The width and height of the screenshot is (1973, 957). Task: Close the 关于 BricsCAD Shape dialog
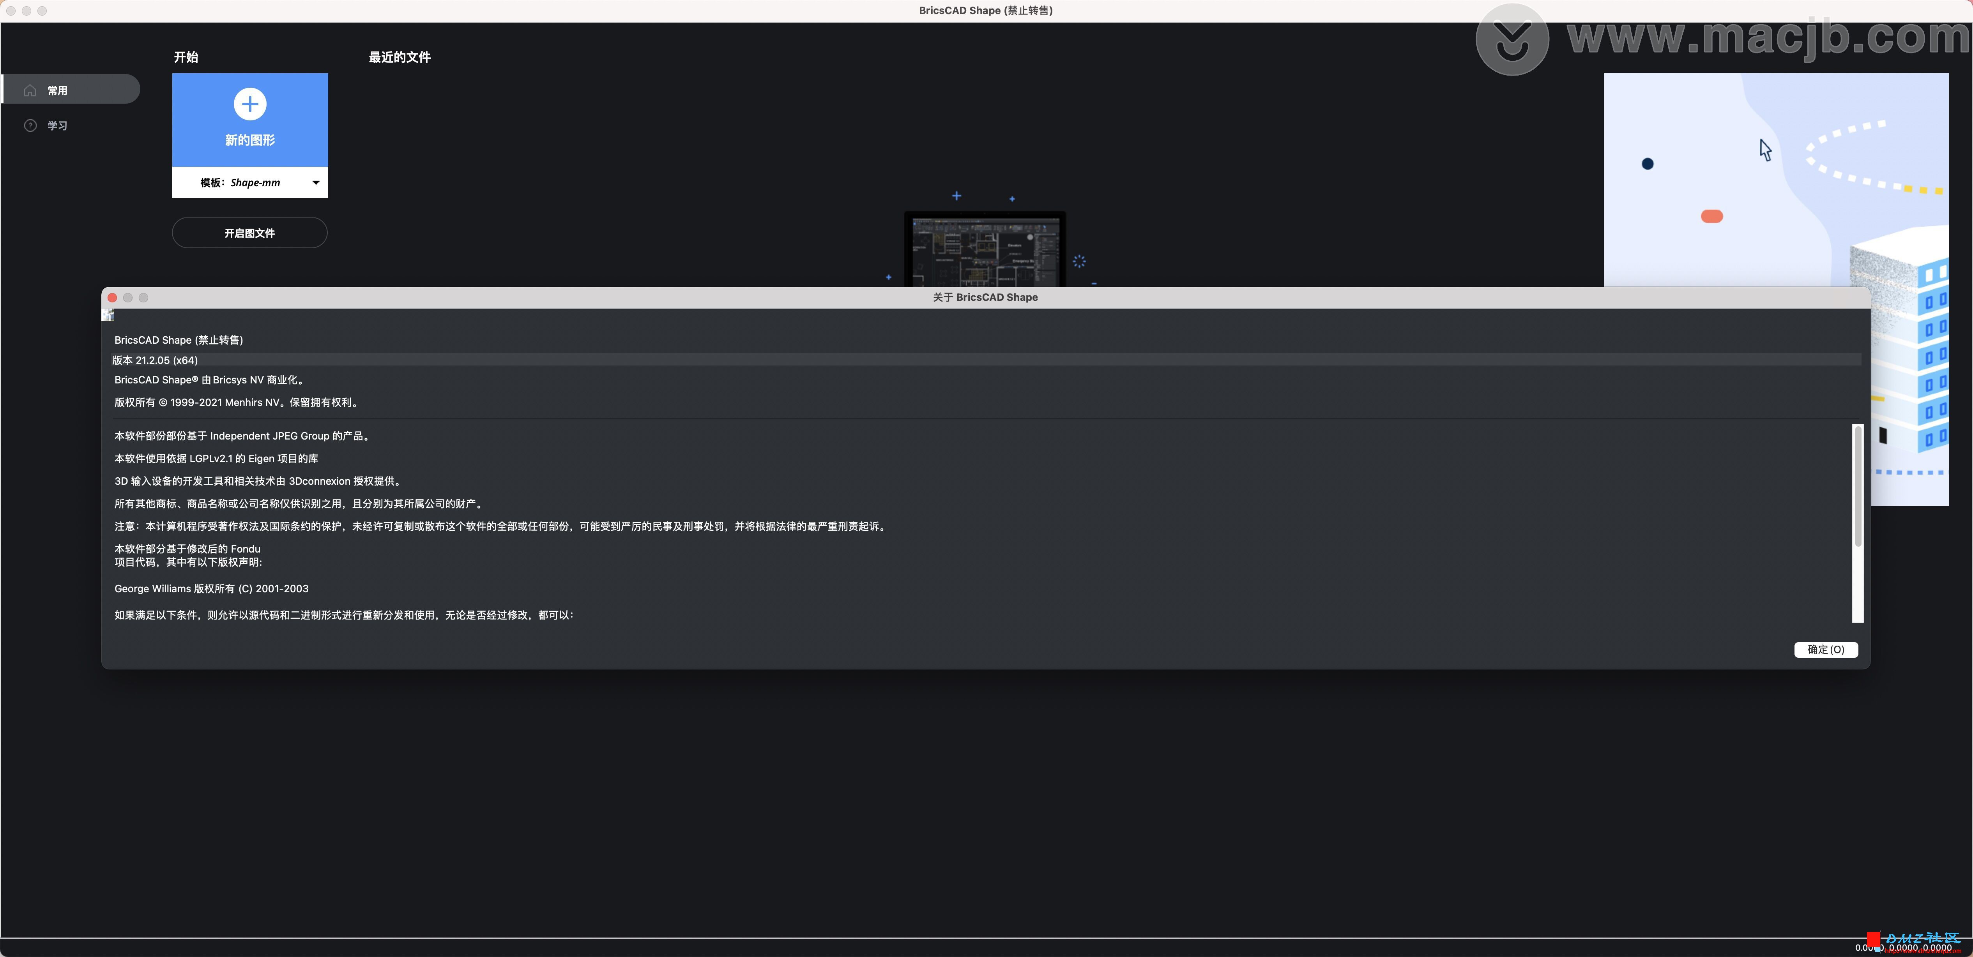tap(113, 297)
